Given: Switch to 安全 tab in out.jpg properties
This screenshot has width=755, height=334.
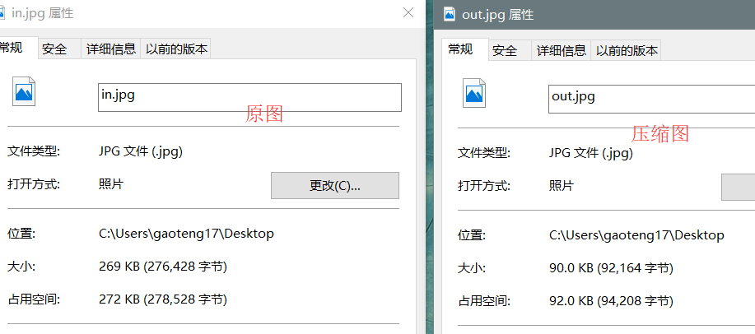Looking at the screenshot, I should [505, 51].
